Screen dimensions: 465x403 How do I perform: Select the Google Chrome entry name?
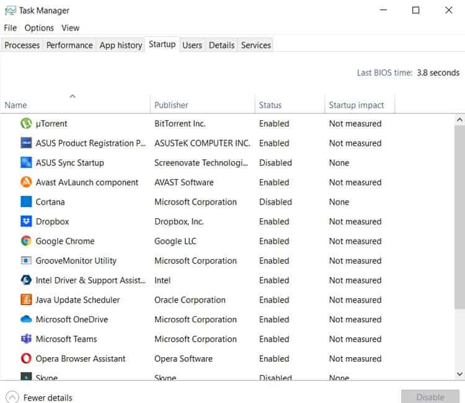65,241
